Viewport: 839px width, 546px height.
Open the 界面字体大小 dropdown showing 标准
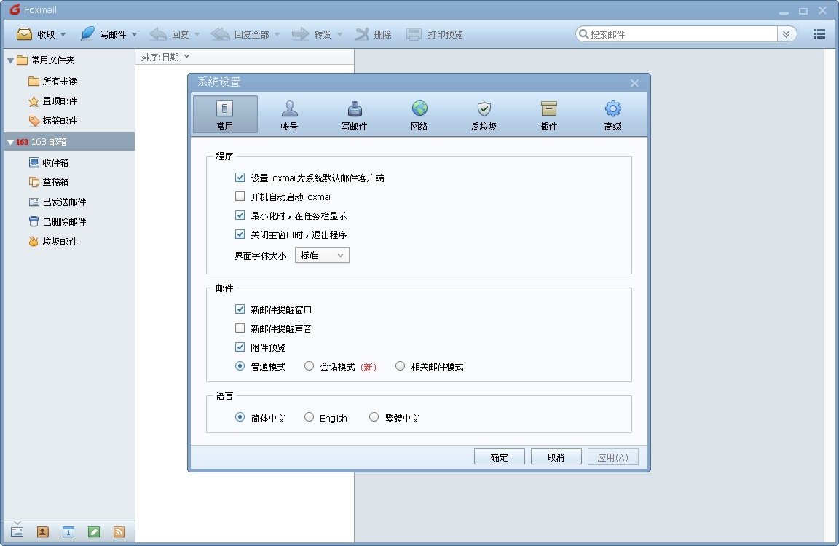322,256
